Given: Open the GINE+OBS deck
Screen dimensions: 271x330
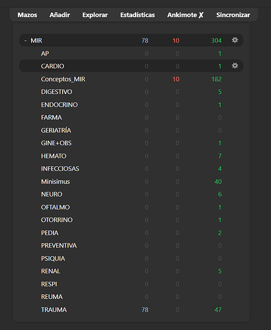Looking at the screenshot, I should pos(56,143).
